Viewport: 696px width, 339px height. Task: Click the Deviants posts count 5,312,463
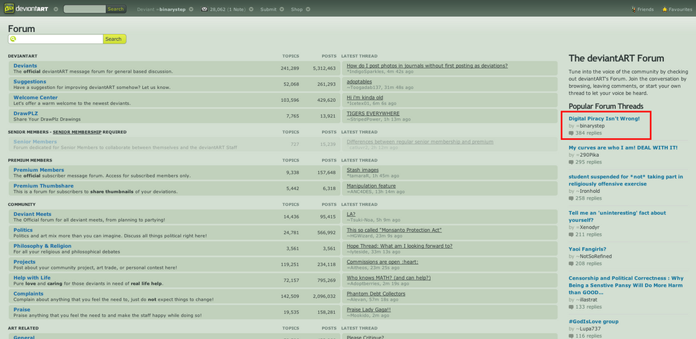tap(324, 69)
